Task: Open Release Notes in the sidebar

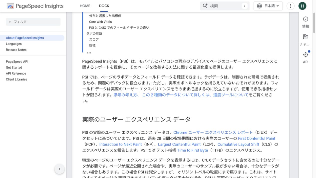Action: tap(16, 50)
